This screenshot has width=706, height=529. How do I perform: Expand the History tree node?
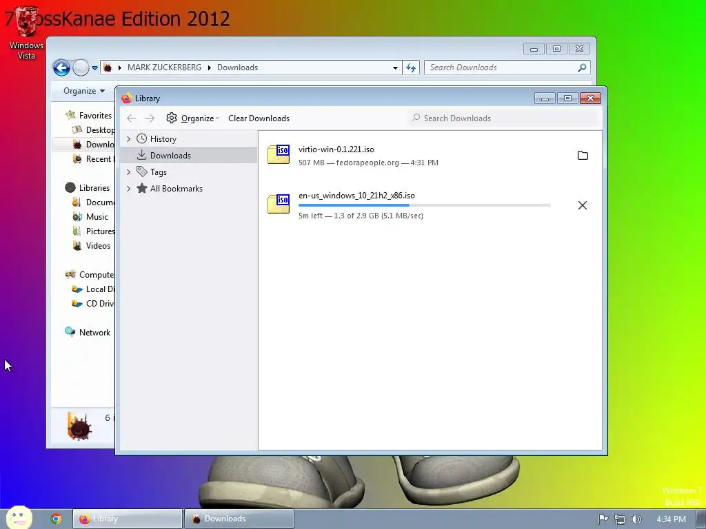(x=129, y=139)
